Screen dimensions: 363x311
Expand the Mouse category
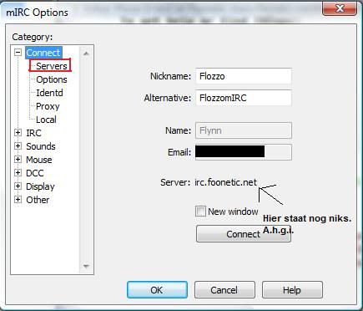point(18,160)
